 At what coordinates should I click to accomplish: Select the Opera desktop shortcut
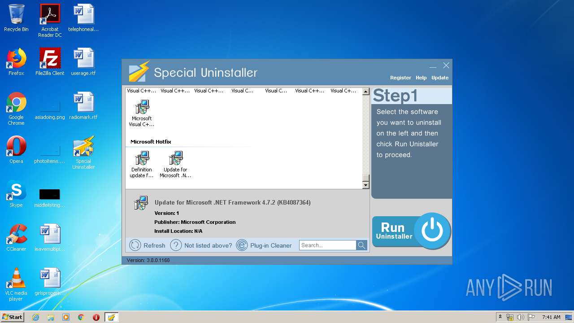click(x=16, y=150)
